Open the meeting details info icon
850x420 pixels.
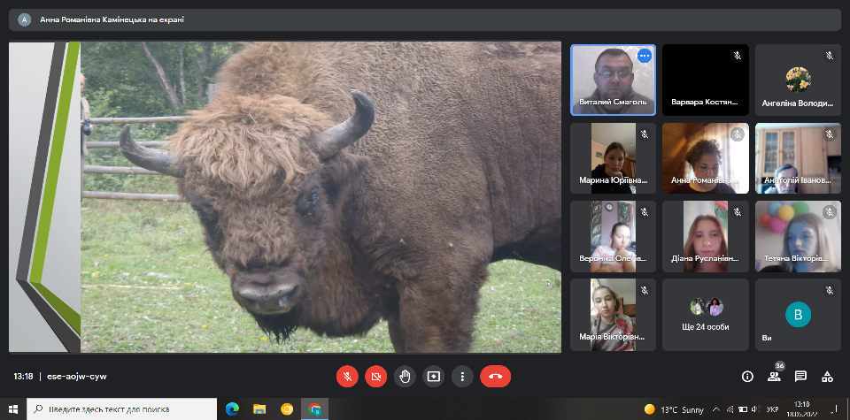click(x=747, y=376)
